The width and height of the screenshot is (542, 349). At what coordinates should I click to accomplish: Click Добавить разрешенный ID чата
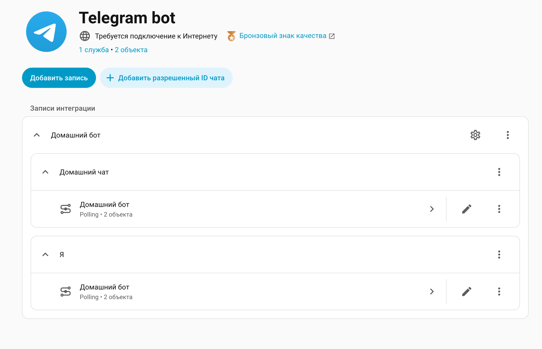click(x=166, y=78)
